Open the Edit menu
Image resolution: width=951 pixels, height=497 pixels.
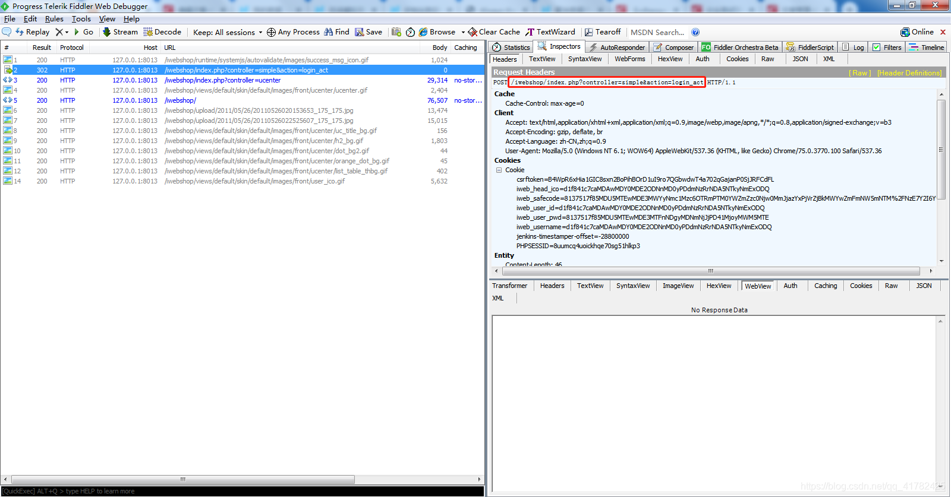click(30, 19)
